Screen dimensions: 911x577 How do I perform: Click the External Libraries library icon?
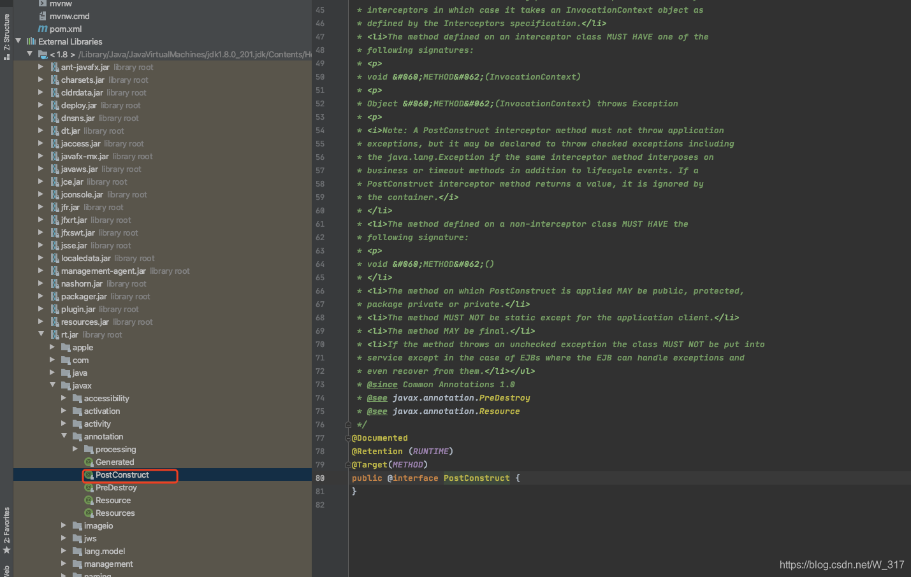pos(31,41)
